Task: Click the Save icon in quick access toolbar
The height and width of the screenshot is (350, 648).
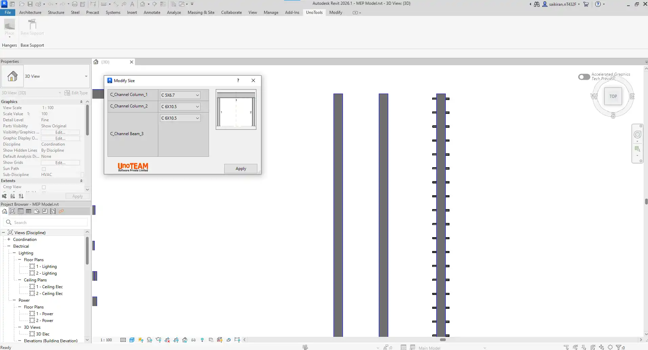Action: coord(30,4)
